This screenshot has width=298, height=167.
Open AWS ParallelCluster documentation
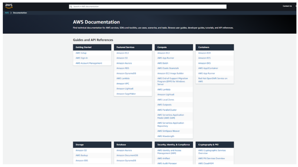167,110
